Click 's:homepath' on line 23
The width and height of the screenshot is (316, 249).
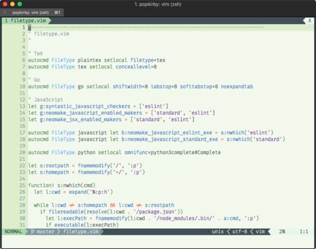coord(54,172)
